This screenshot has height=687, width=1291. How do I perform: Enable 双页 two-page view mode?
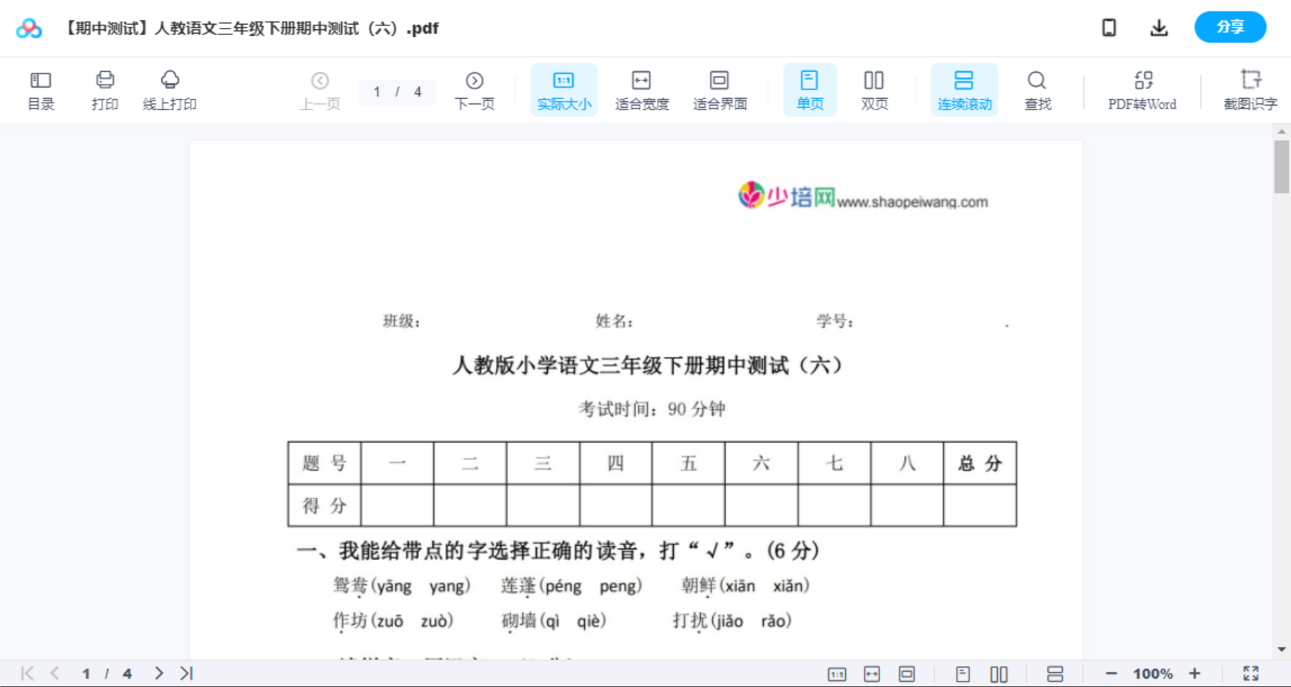(874, 89)
